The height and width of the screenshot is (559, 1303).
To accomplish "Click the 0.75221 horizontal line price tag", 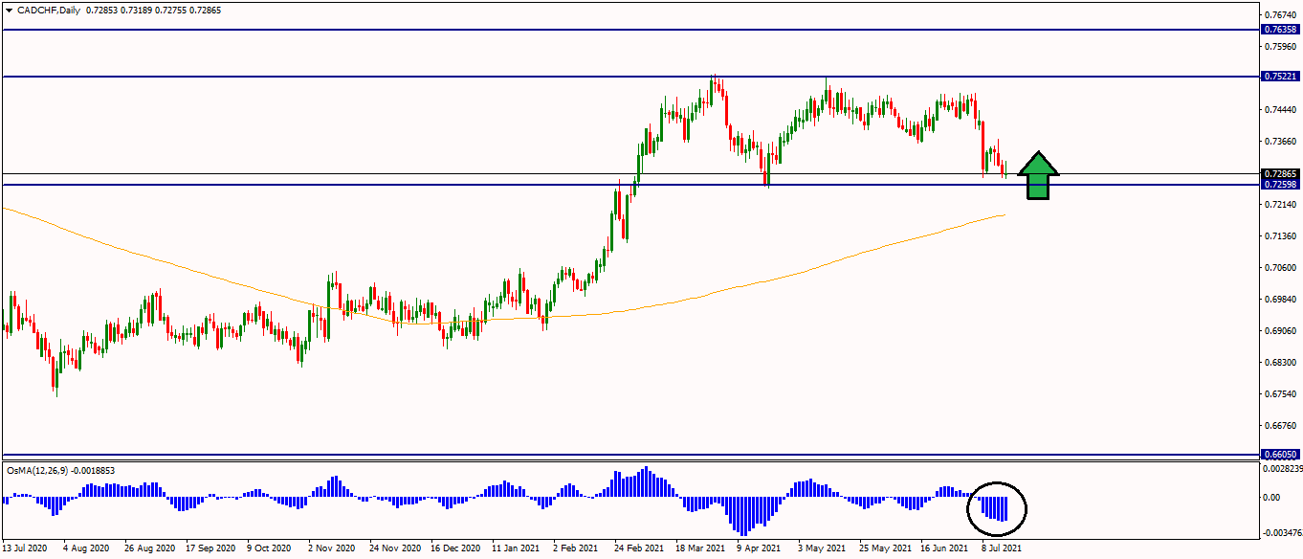I will coord(1280,76).
